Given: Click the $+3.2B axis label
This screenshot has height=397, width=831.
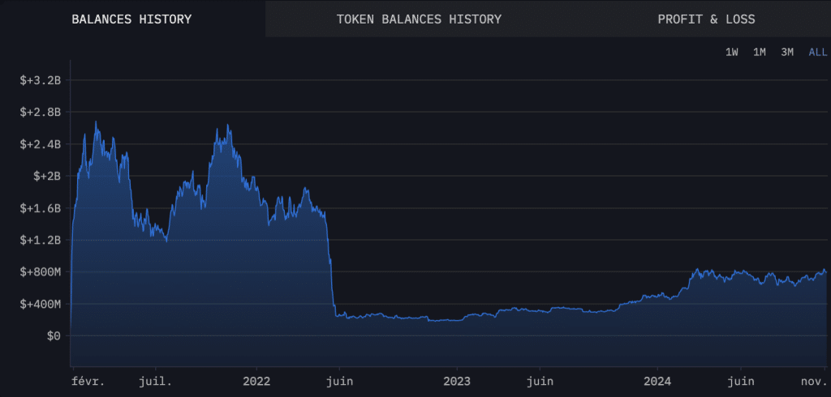Looking at the screenshot, I should click(41, 80).
